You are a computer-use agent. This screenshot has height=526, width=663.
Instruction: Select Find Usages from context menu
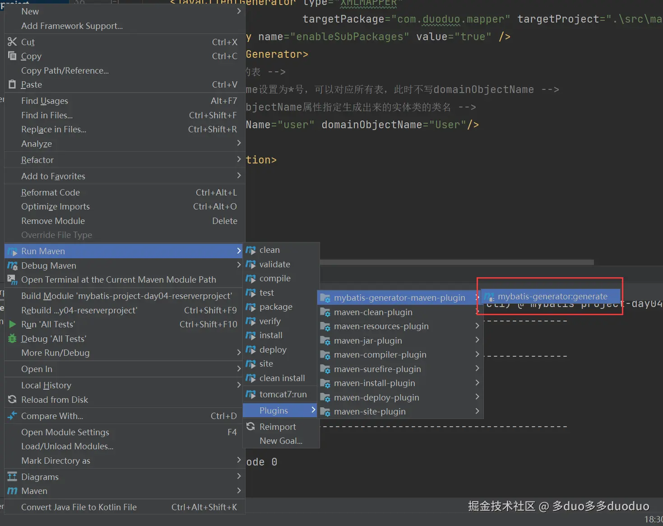pos(125,101)
